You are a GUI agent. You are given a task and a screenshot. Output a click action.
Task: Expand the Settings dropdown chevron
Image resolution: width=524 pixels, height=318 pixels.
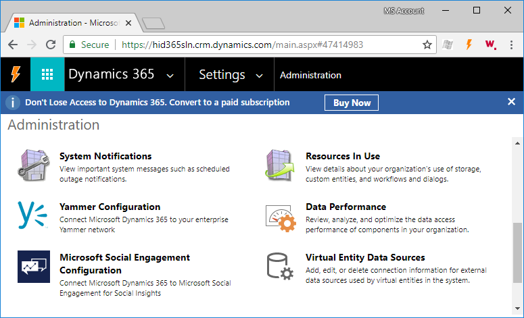(260, 76)
